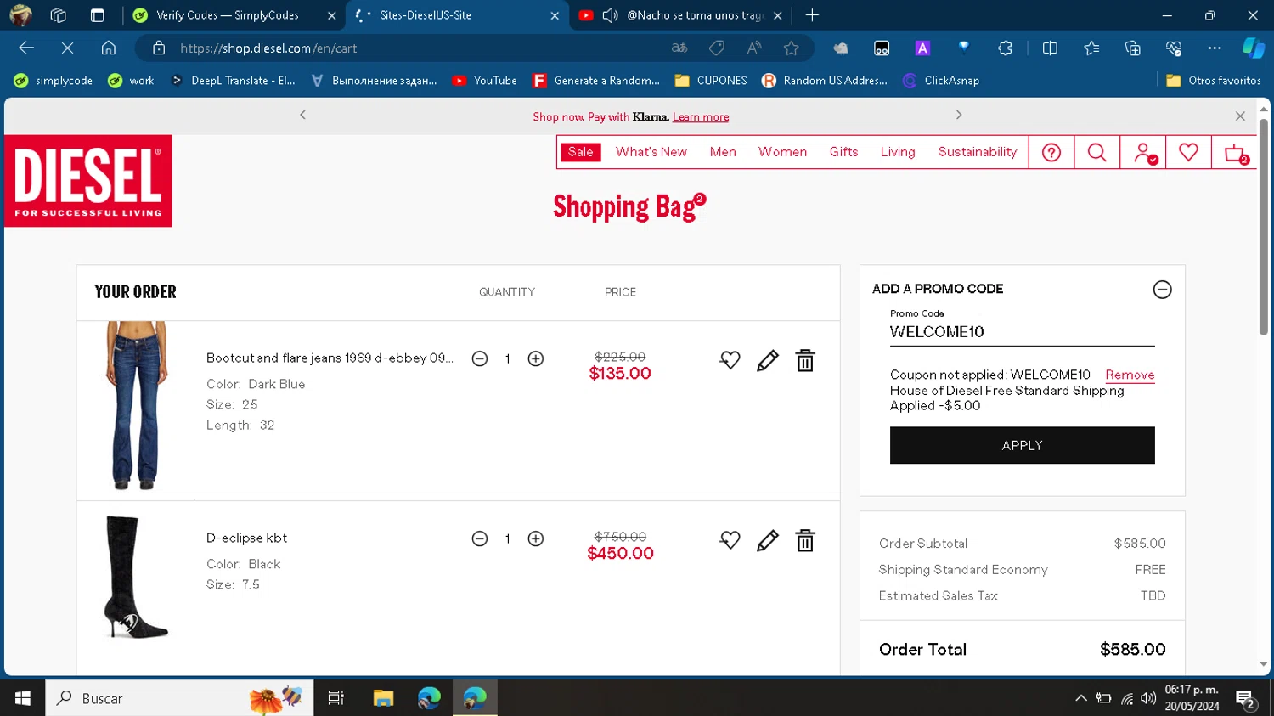This screenshot has height=716, width=1274.
Task: View the D-eclipse boot product thumbnail
Action: [x=136, y=578]
